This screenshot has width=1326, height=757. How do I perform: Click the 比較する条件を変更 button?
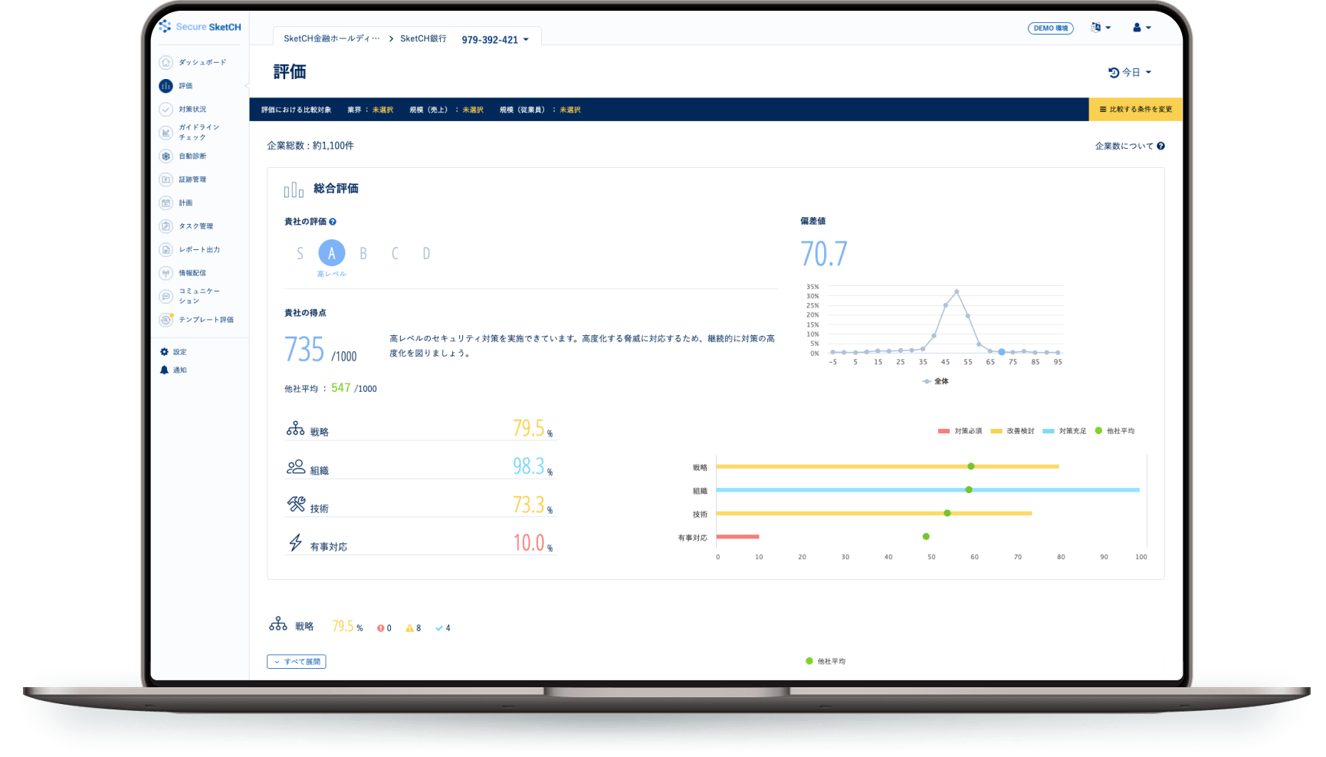point(1136,110)
